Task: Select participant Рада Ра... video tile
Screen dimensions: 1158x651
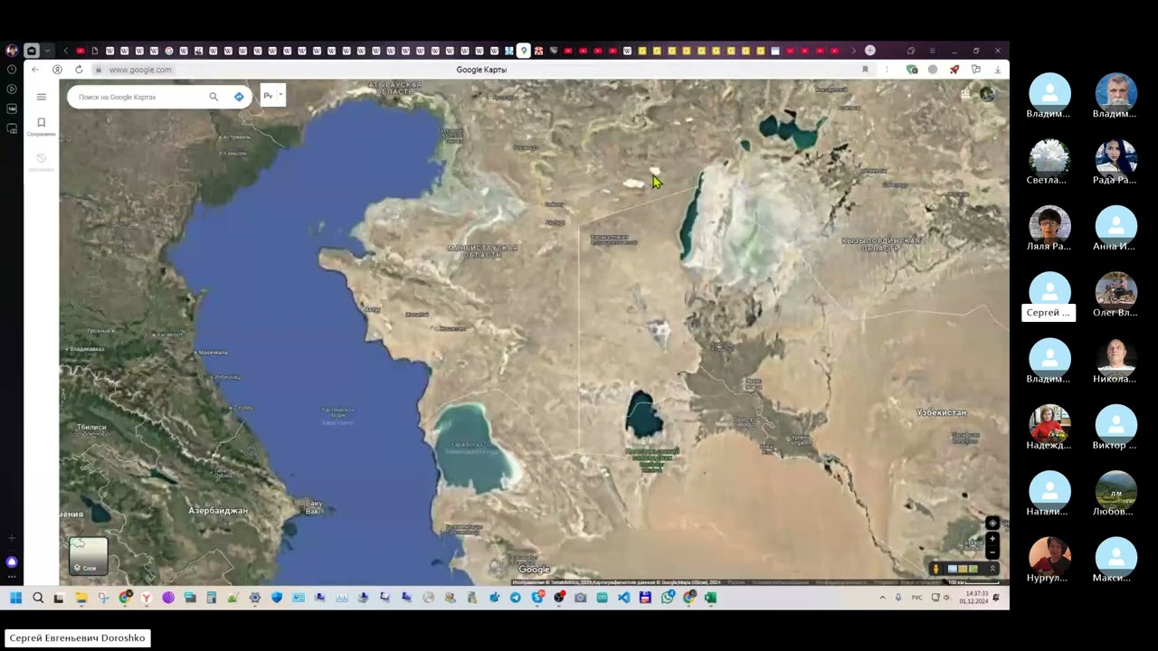Action: coord(1115,161)
